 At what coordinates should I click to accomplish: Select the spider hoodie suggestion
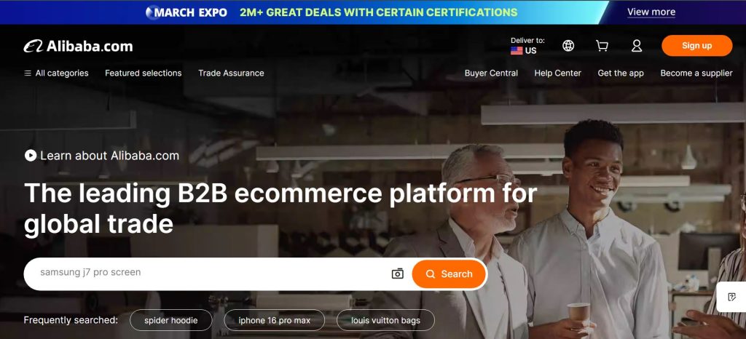170,320
